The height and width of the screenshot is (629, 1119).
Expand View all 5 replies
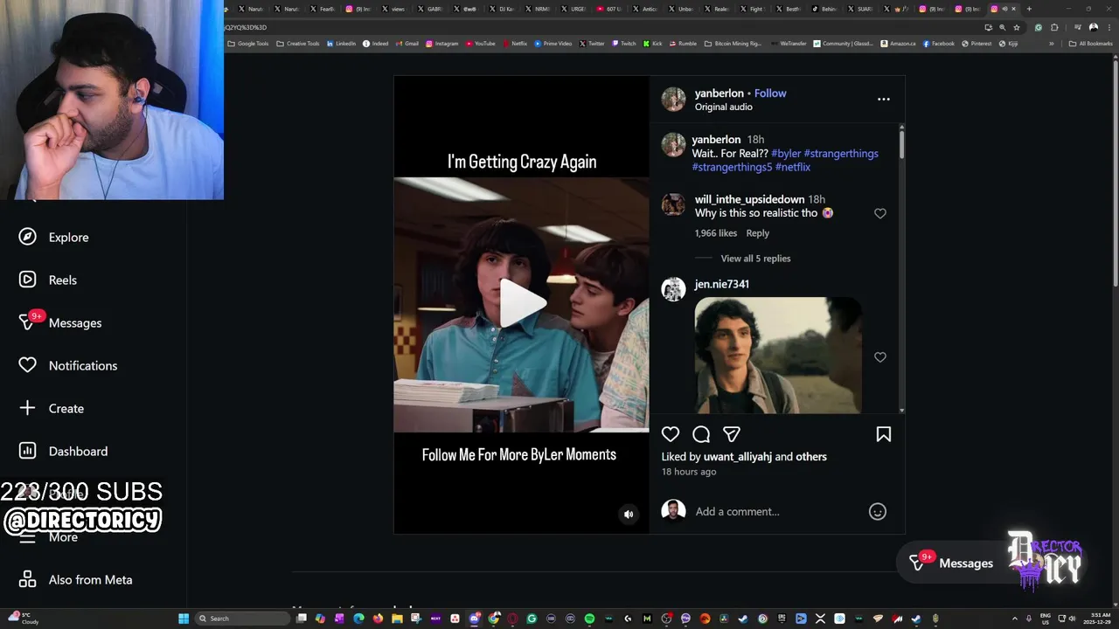pos(755,259)
